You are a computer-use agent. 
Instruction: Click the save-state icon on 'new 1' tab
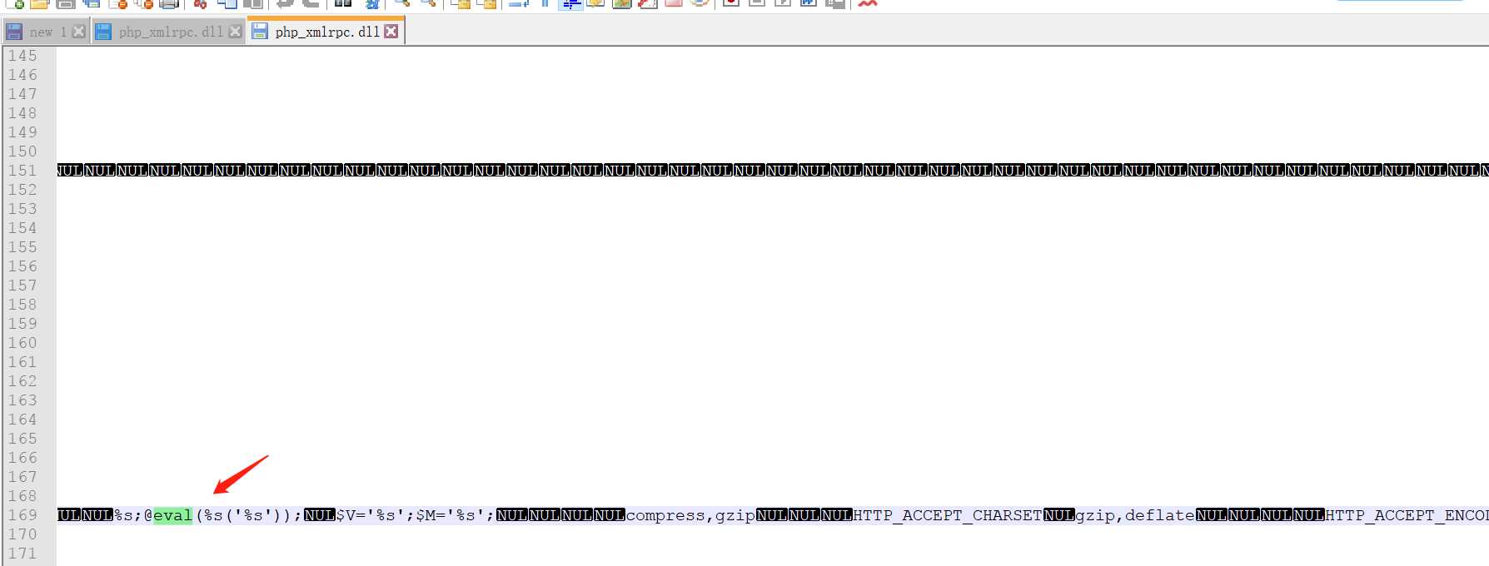(x=14, y=32)
